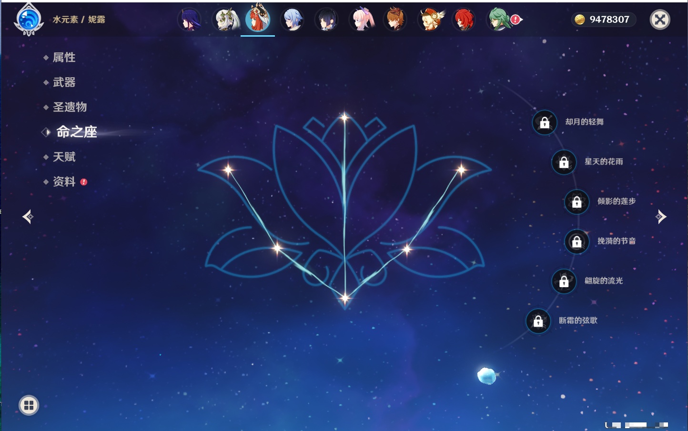Select the green-haired character portrait with alert
Image resolution: width=688 pixels, height=431 pixels.
(499, 20)
